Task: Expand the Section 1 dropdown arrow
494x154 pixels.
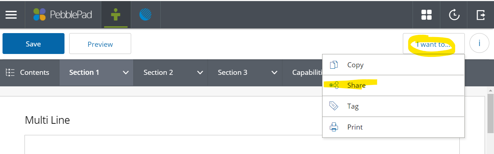Action: click(x=126, y=73)
